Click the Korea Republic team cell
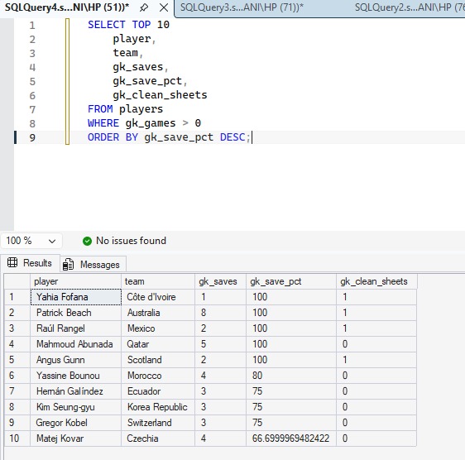 [158, 407]
